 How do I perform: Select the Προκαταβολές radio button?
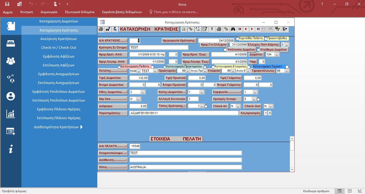click(x=266, y=39)
